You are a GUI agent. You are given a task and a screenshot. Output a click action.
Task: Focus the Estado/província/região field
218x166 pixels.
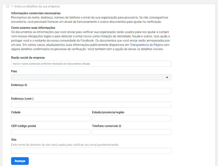point(131,118)
